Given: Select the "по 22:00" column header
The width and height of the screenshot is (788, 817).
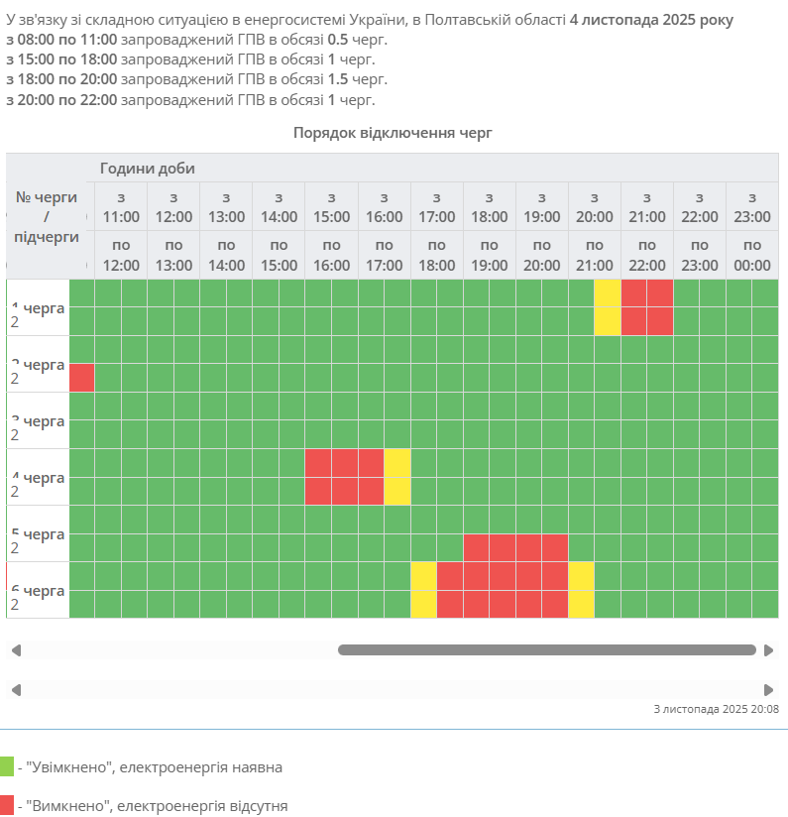Looking at the screenshot, I should (x=647, y=255).
